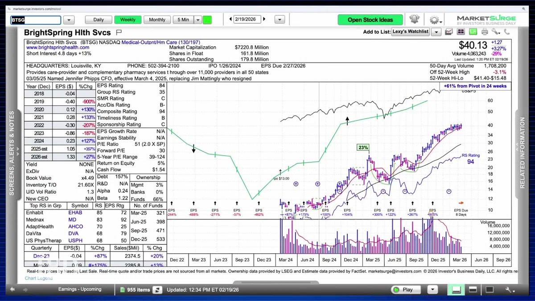Expand the 5 Min interval dropdown arrow
The height and width of the screenshot is (301, 535).
click(198, 20)
